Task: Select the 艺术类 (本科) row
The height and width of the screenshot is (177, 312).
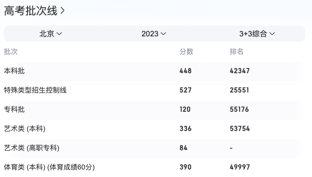Action: click(25, 129)
